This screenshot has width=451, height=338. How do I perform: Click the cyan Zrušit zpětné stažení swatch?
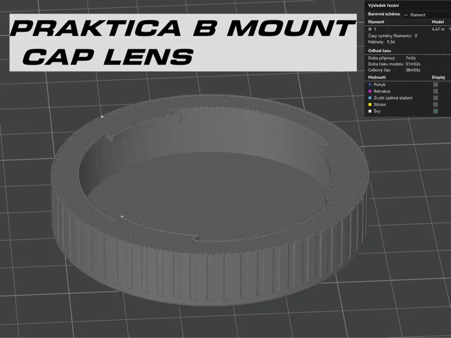coord(370,98)
